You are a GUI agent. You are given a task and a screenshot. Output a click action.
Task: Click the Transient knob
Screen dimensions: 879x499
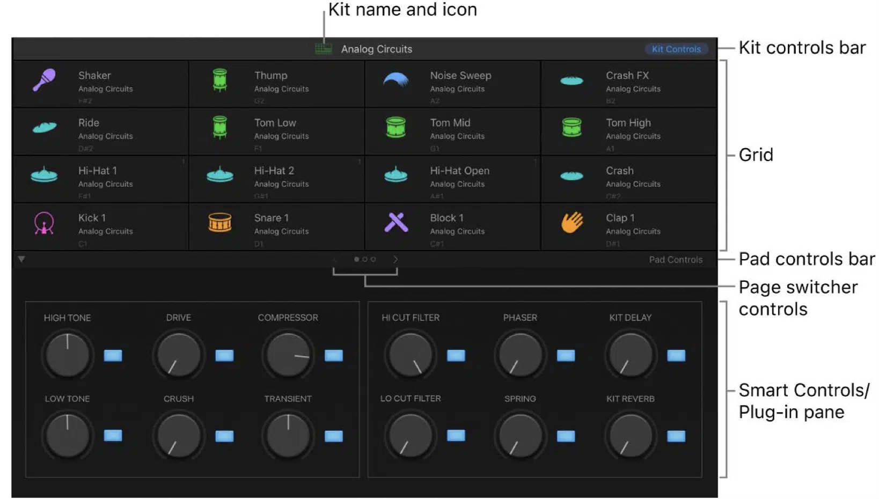click(x=288, y=436)
